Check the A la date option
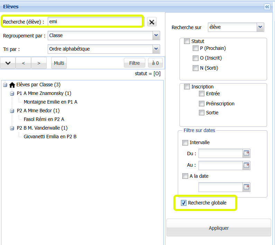 pos(185,176)
